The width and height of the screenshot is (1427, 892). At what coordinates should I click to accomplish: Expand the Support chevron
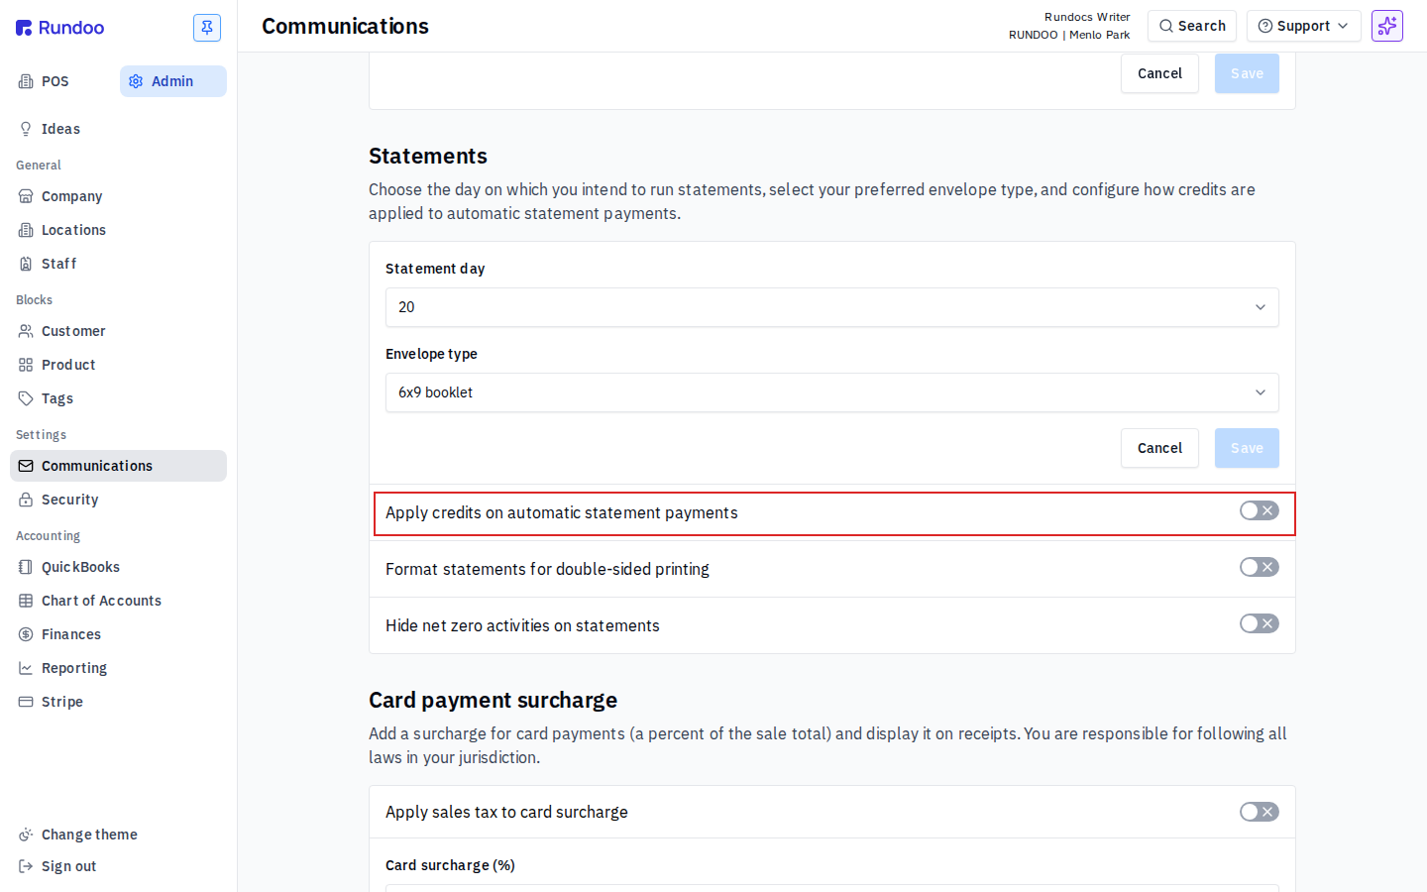(1343, 26)
